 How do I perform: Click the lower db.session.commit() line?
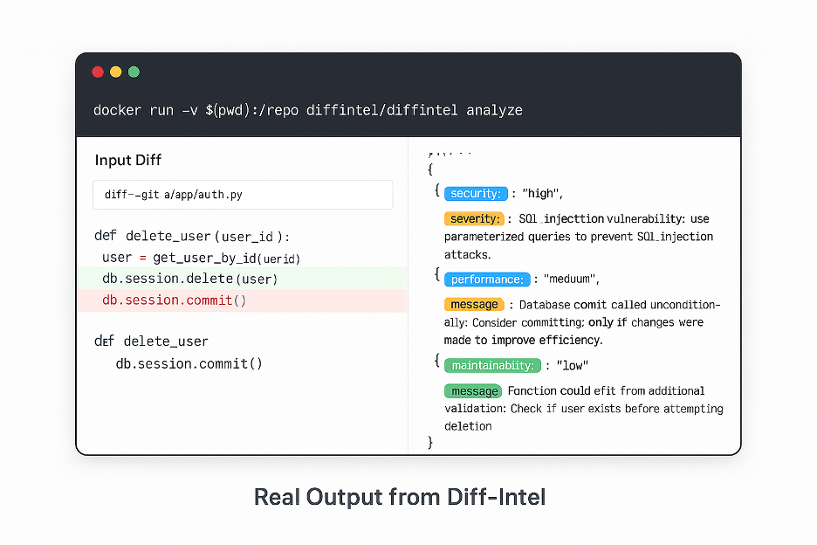click(x=189, y=363)
